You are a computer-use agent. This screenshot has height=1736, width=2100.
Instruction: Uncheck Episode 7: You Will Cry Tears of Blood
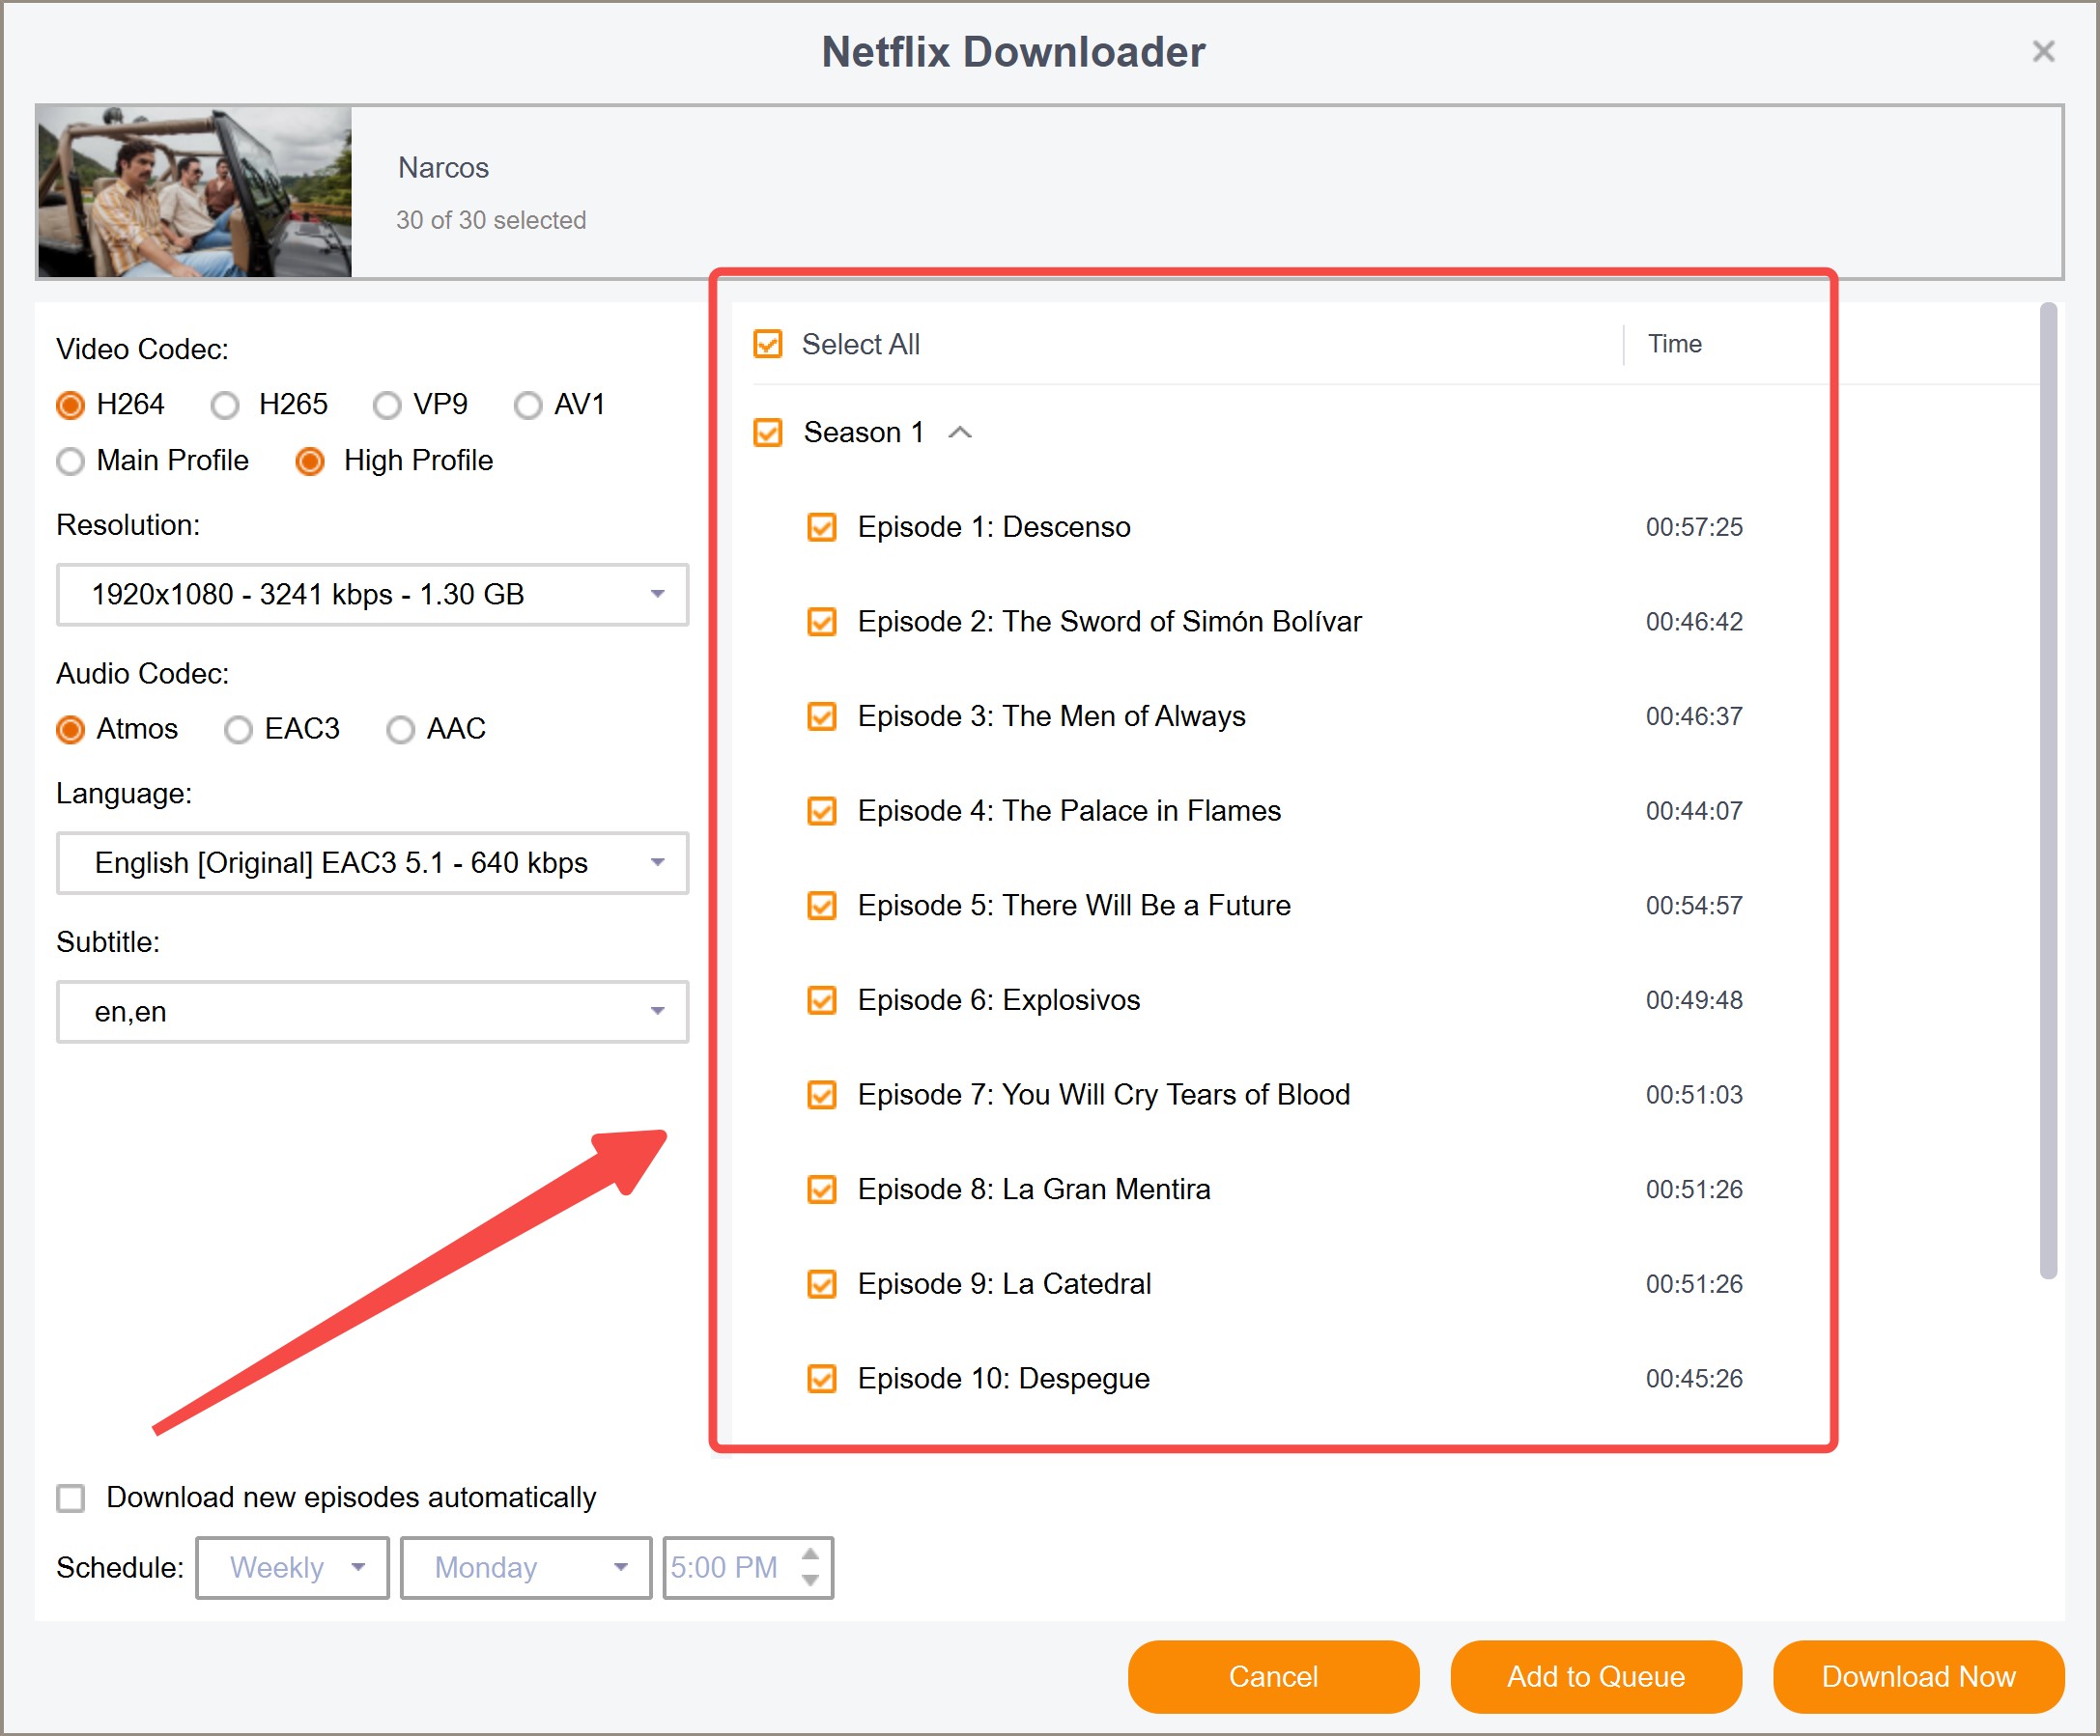coord(822,1094)
